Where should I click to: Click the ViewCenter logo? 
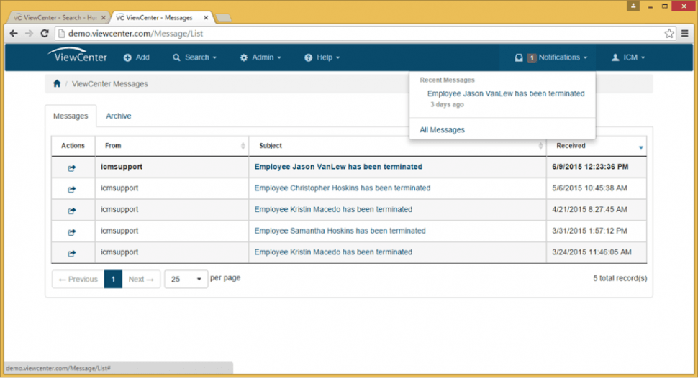pos(78,55)
